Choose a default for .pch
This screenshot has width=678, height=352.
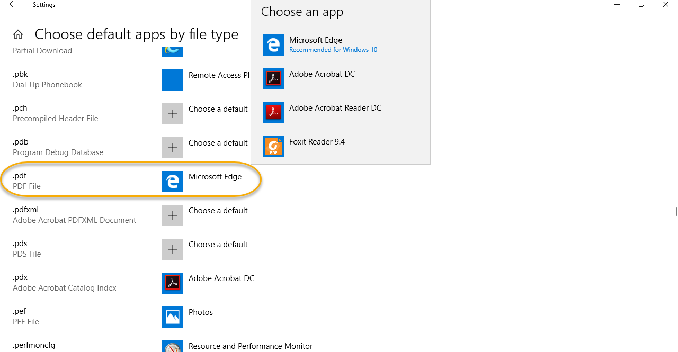coord(218,109)
